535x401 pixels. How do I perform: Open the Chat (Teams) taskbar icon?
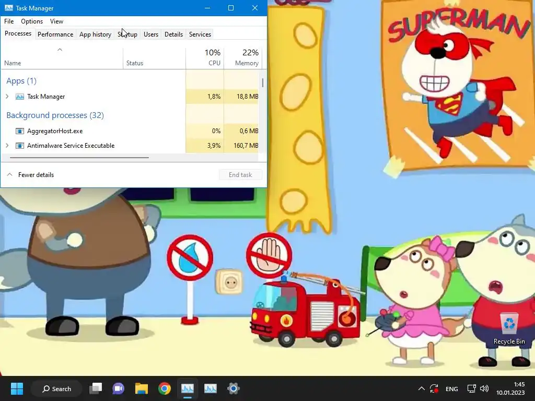pos(119,388)
